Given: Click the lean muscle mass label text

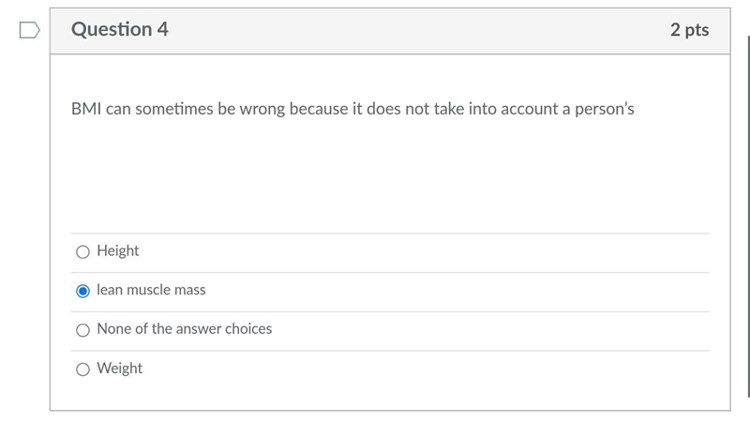Looking at the screenshot, I should click(151, 290).
